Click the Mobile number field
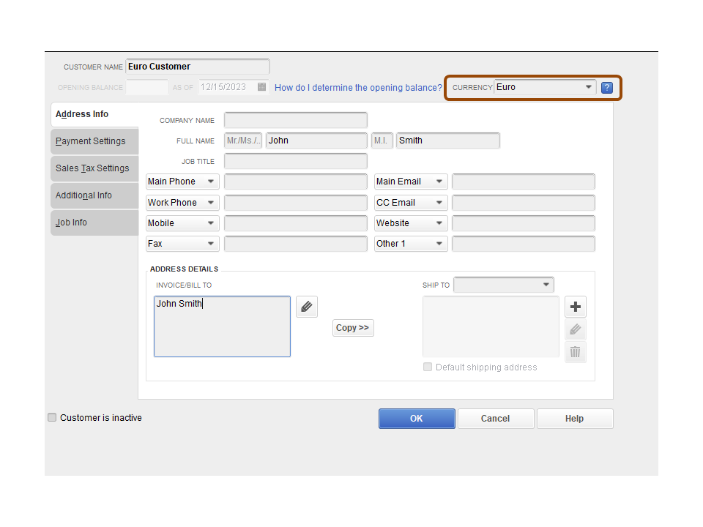This screenshot has height=527, width=703. click(295, 223)
